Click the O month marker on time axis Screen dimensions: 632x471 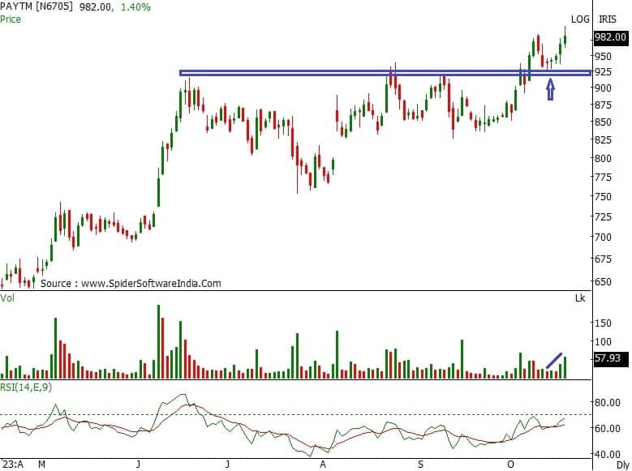point(510,465)
